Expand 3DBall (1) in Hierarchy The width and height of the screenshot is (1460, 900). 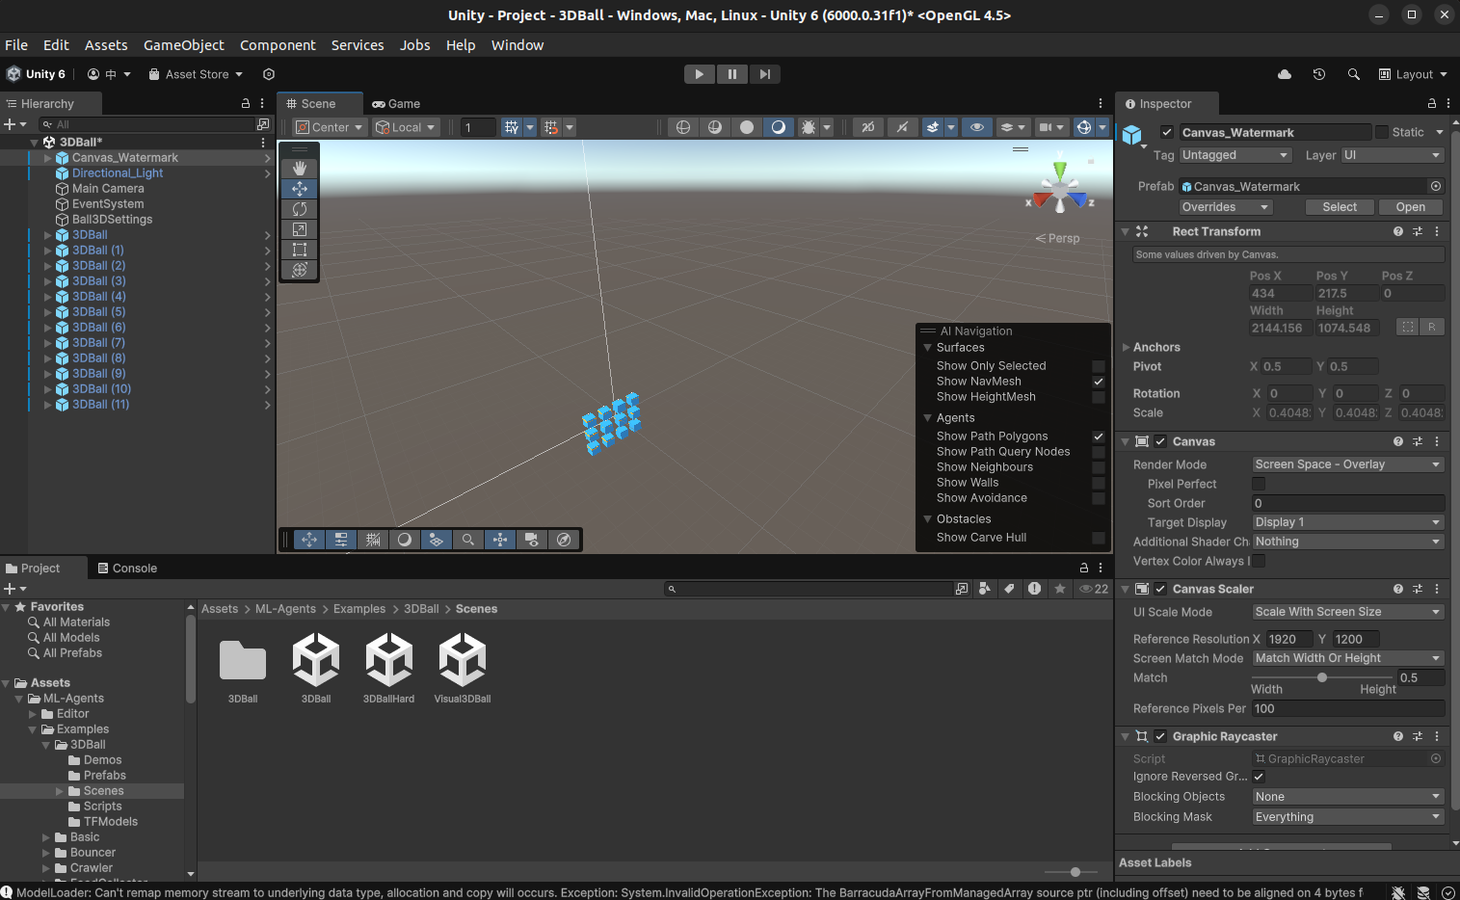[x=47, y=251]
